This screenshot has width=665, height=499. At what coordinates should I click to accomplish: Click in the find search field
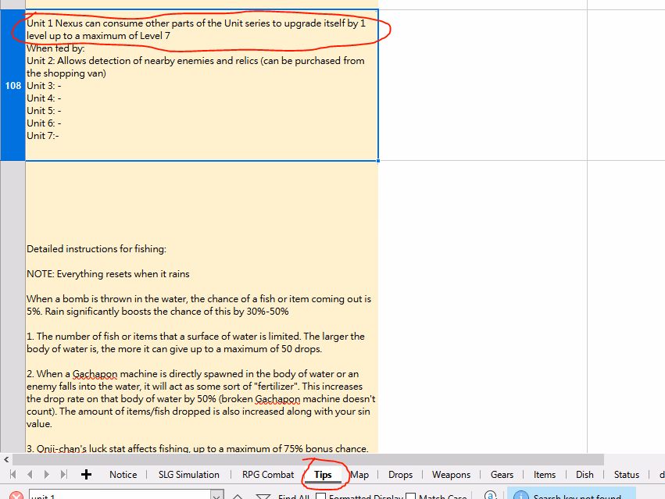pos(117,496)
